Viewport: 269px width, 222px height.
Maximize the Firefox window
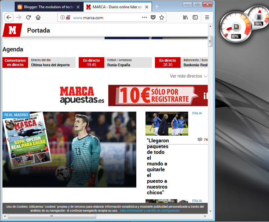[197, 5]
